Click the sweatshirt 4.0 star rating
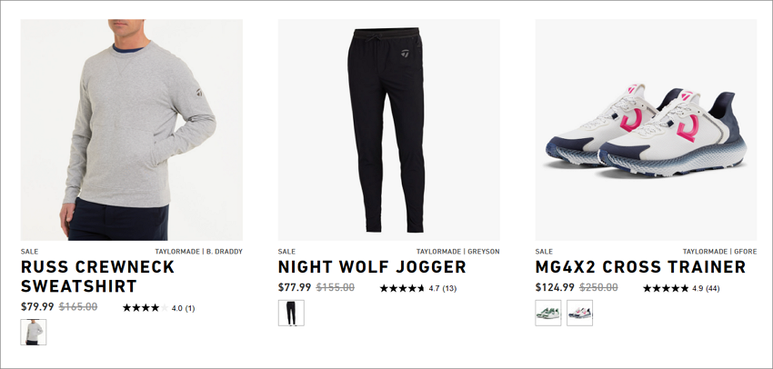 146,308
